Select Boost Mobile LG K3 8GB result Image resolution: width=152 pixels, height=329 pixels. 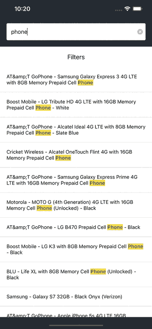click(x=76, y=249)
